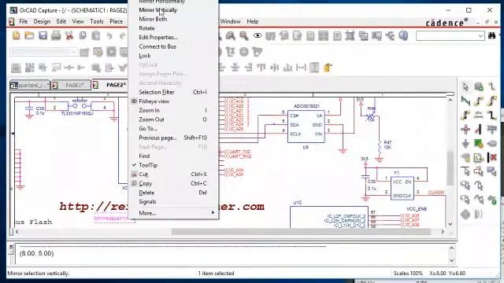Viewport: 504px width, 283px height.
Task: Click session log scrollbar down arrow
Action: (x=451, y=260)
